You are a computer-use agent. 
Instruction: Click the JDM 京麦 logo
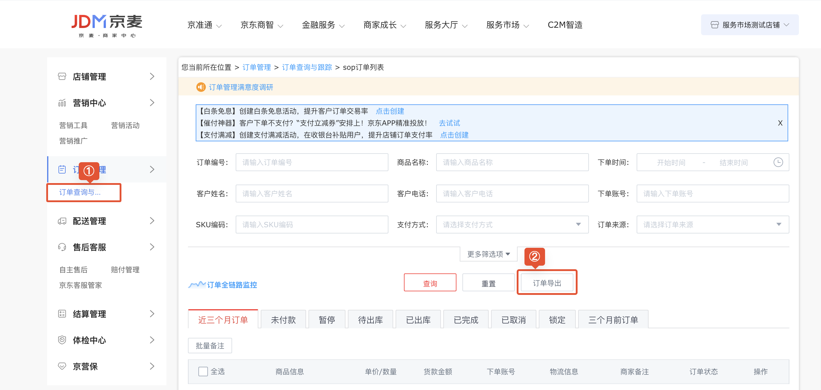coord(107,26)
